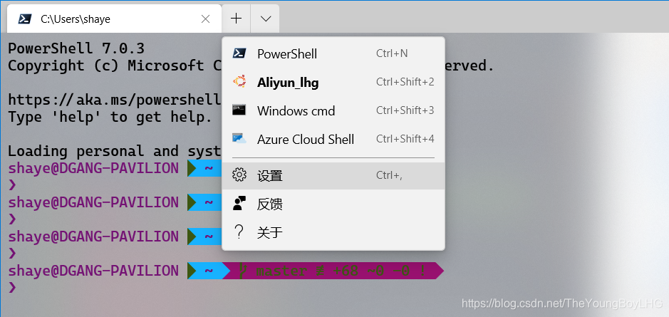Click the feedback person icon next to 反馈
The image size is (669, 317).
[x=239, y=204]
